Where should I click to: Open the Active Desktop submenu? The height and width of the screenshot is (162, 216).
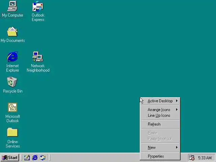160,101
